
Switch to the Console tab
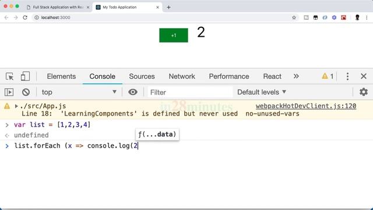tap(103, 76)
